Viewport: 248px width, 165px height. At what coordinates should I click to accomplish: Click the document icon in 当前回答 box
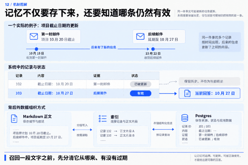pos(188,93)
